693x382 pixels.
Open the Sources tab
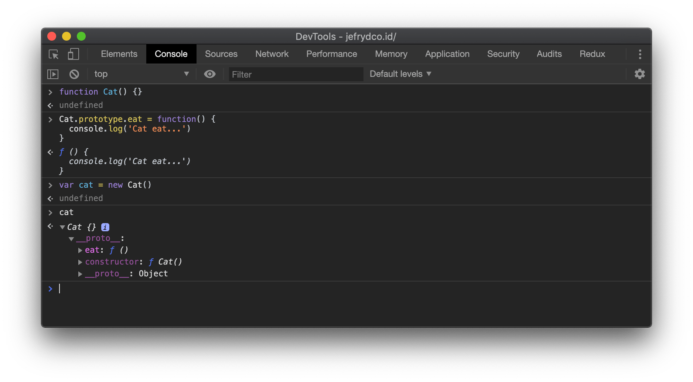[x=221, y=54]
